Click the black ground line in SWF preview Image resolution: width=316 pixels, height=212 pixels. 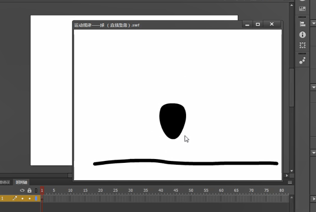[x=186, y=162]
